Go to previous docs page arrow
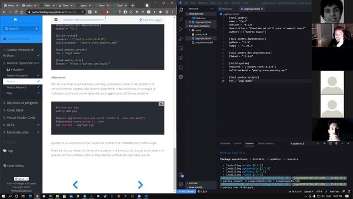 [75, 185]
